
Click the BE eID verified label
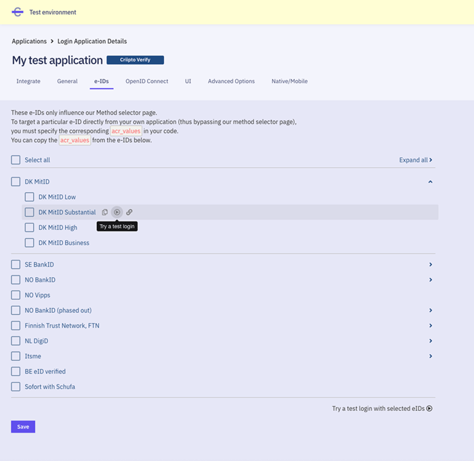(x=45, y=371)
